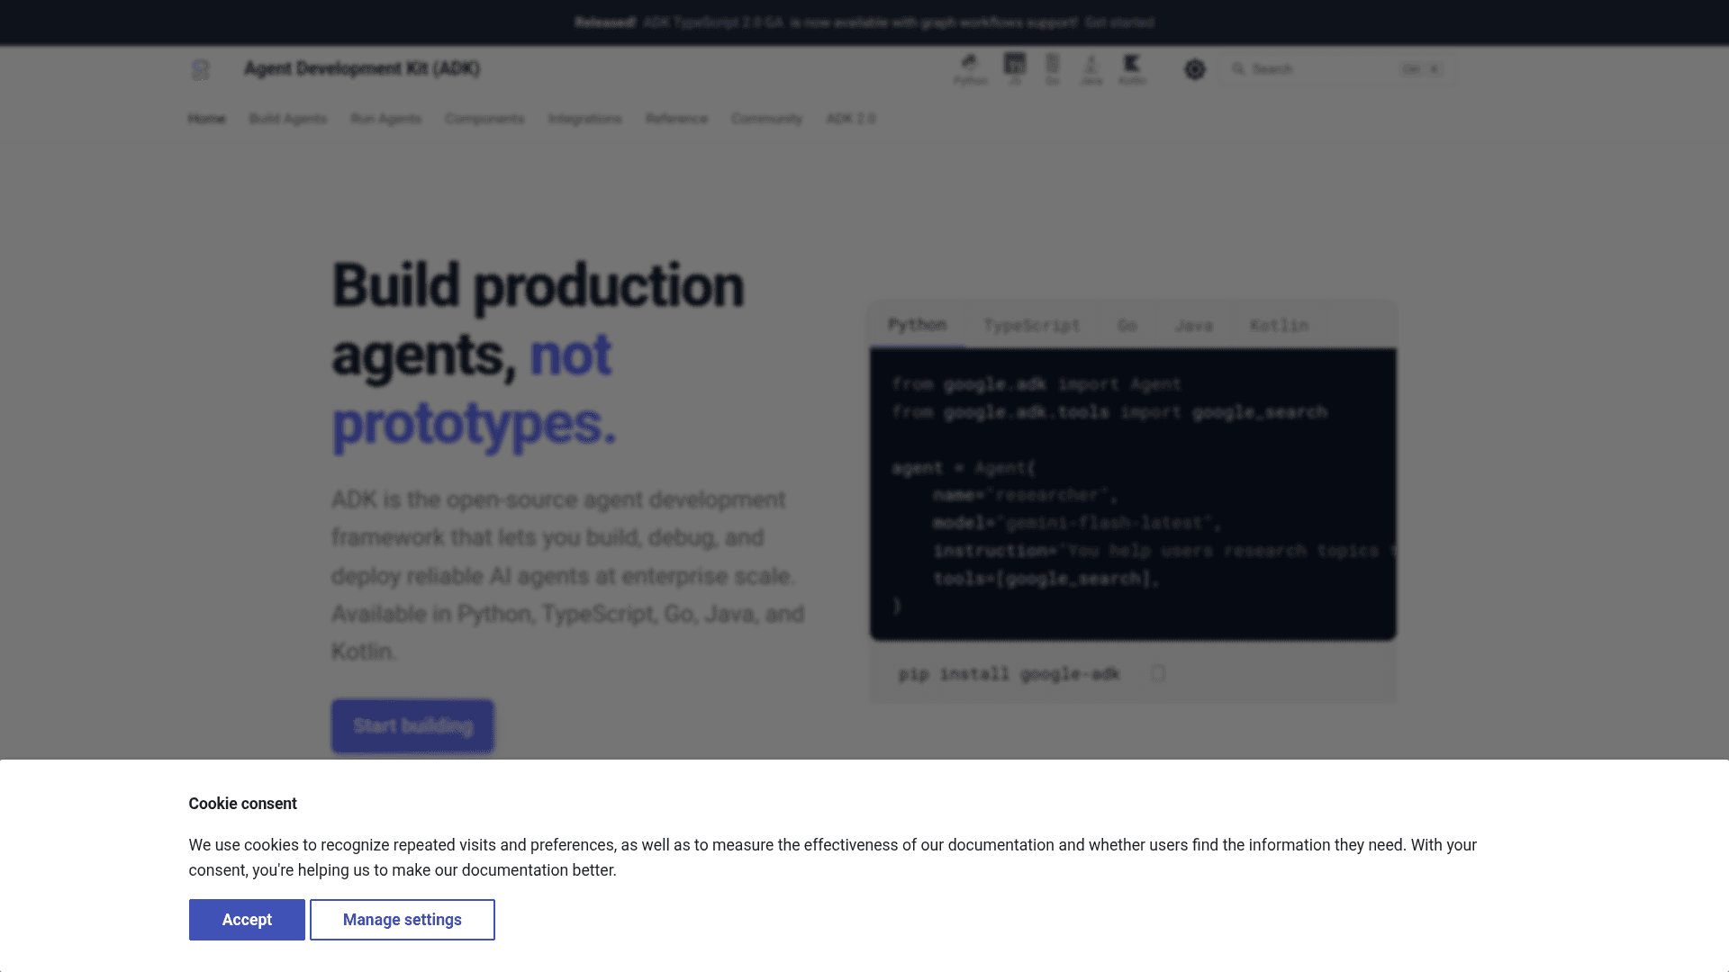The height and width of the screenshot is (972, 1729).
Task: Open the Components navigation item
Action: [484, 119]
